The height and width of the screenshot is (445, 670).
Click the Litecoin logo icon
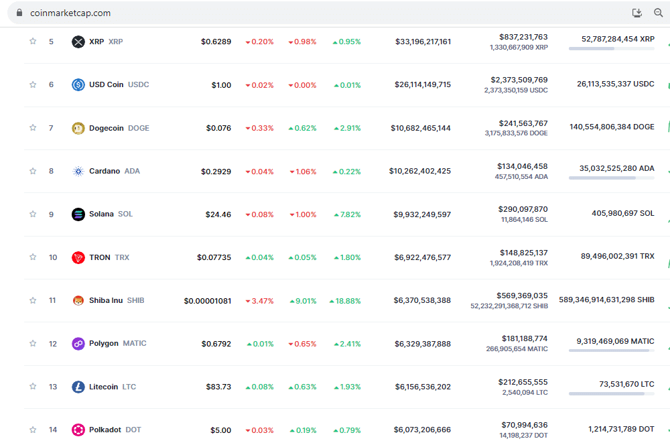pos(78,387)
